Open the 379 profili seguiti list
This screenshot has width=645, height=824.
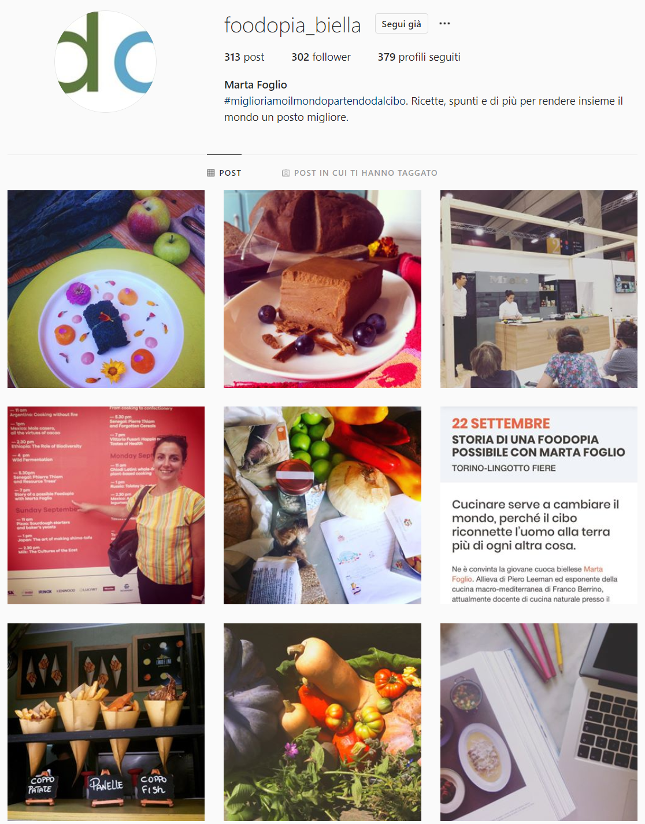[419, 57]
